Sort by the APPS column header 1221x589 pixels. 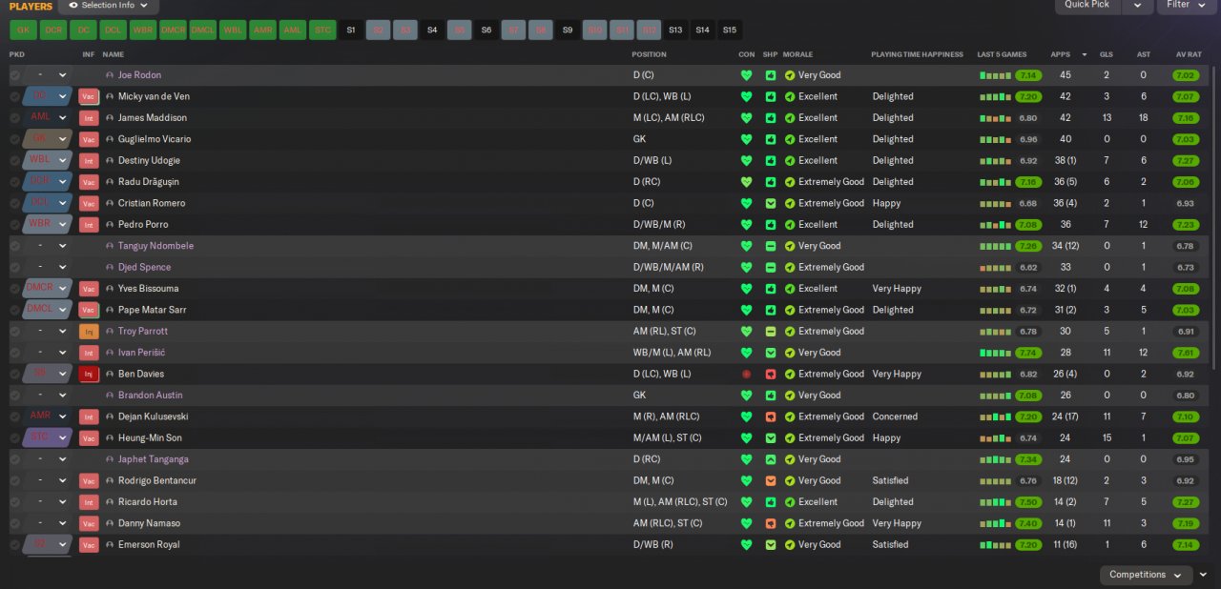1060,54
